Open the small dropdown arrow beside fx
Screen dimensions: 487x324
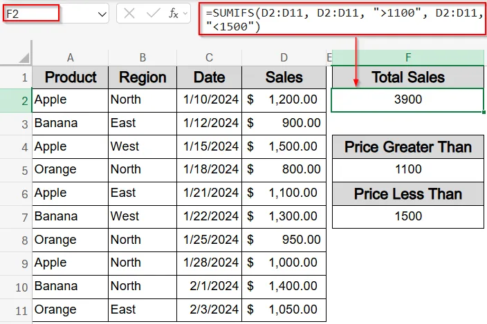[x=185, y=14]
